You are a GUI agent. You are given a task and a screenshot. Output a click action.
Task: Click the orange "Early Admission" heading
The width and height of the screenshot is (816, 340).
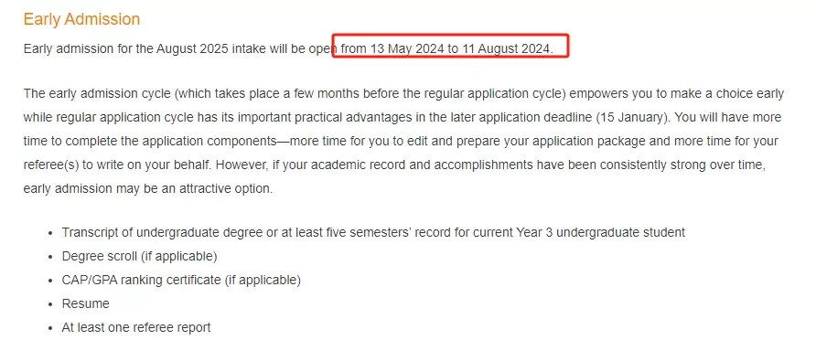(x=81, y=19)
